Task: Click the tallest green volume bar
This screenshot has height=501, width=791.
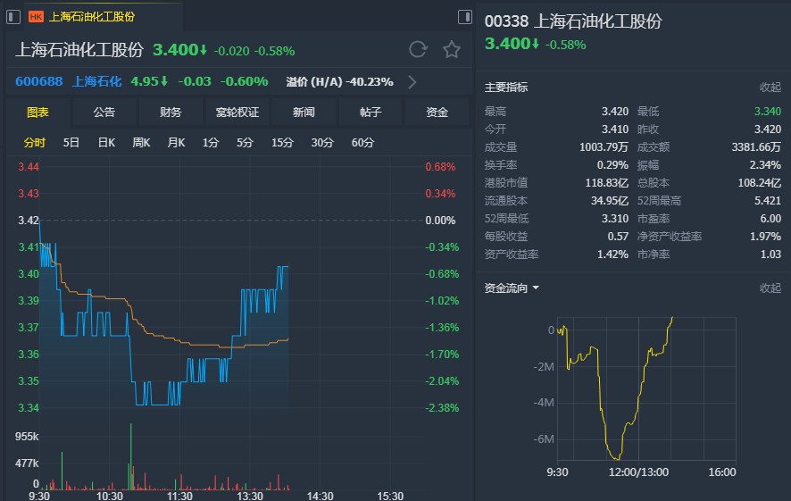Action: click(x=131, y=456)
